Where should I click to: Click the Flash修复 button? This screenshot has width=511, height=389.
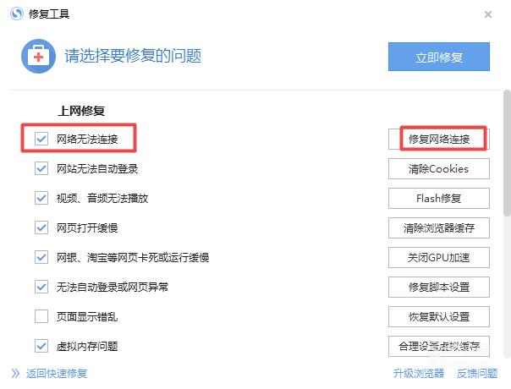coord(438,199)
